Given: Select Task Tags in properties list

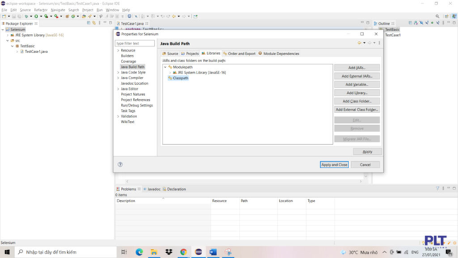Looking at the screenshot, I should pos(128,111).
